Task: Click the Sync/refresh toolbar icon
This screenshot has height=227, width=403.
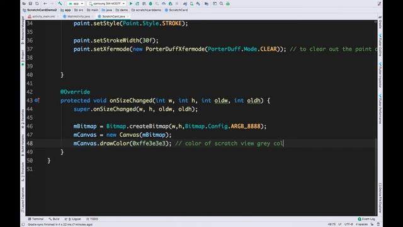Action: point(37,4)
